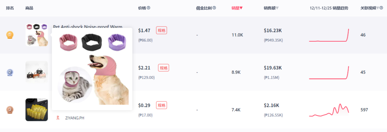
Task: Sort by 销量 using the red arrow
Action: 241,8
